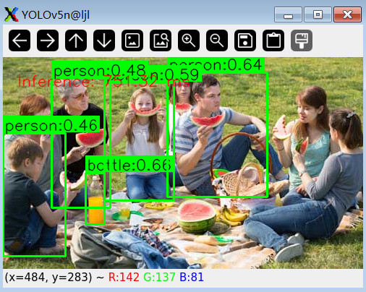This screenshot has width=366, height=292.
Task: Click the person:0.48 detection label
Action: click(100, 71)
